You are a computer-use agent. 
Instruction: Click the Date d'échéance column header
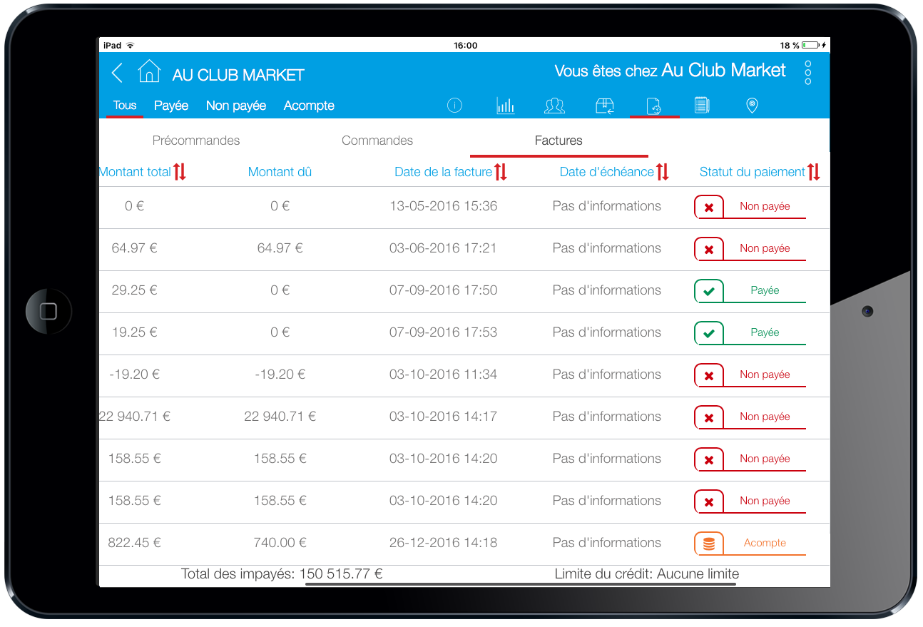606,172
